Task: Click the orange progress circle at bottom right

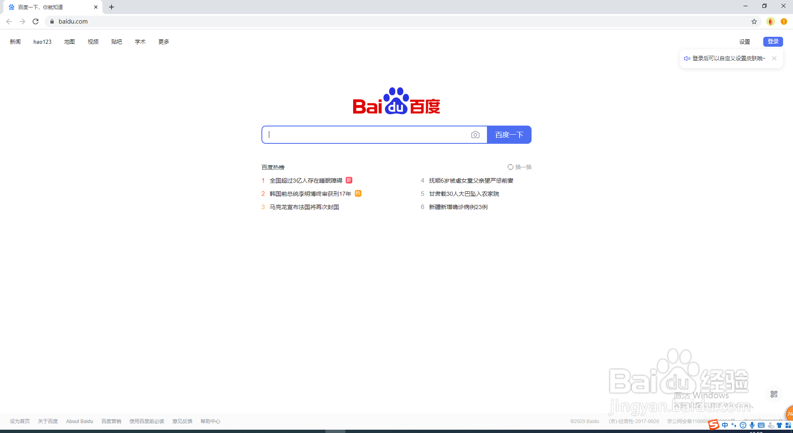Action: tap(789, 414)
